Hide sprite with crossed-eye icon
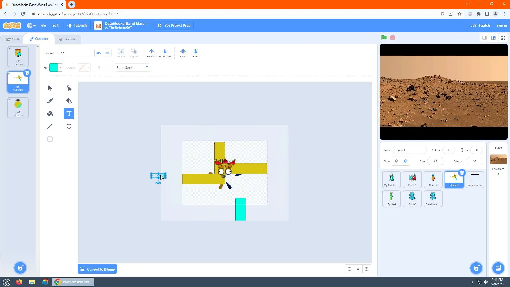Screen dimensions: 510x287 (x=406, y=161)
